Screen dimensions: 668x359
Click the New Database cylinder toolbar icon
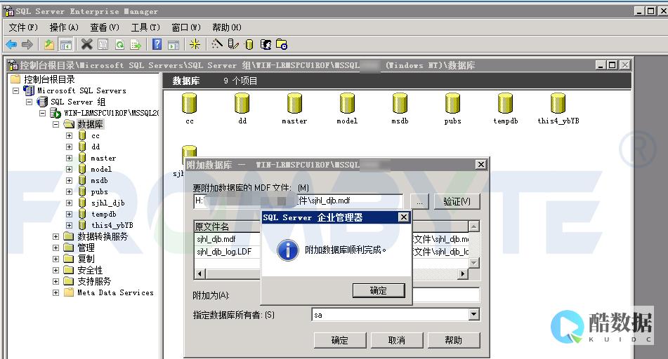(249, 44)
